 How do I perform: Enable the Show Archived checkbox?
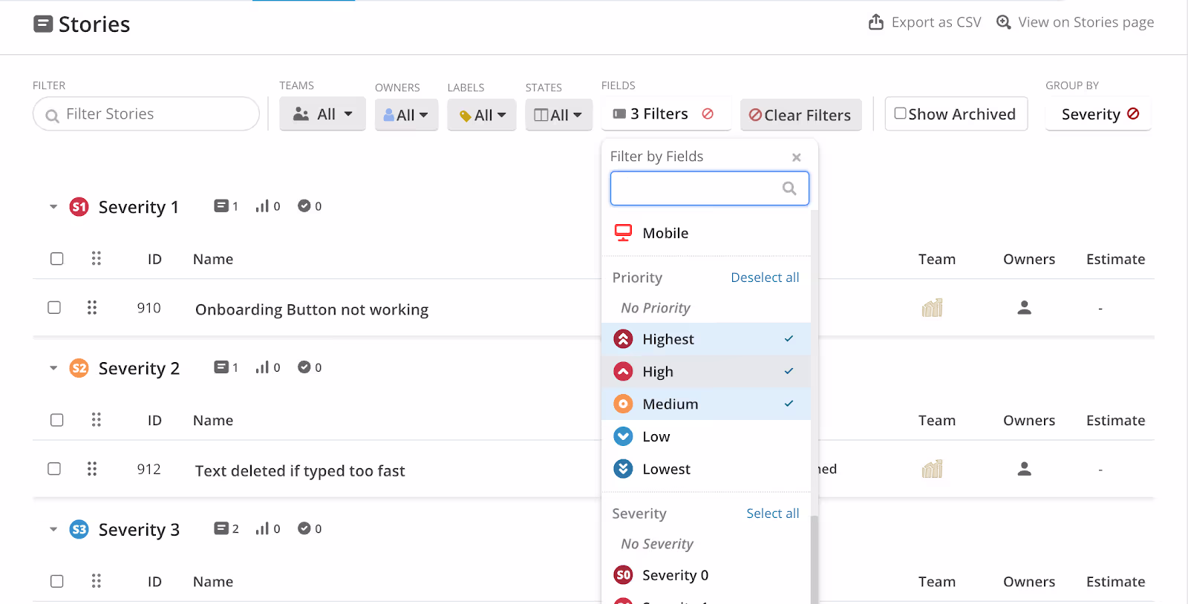coord(900,114)
